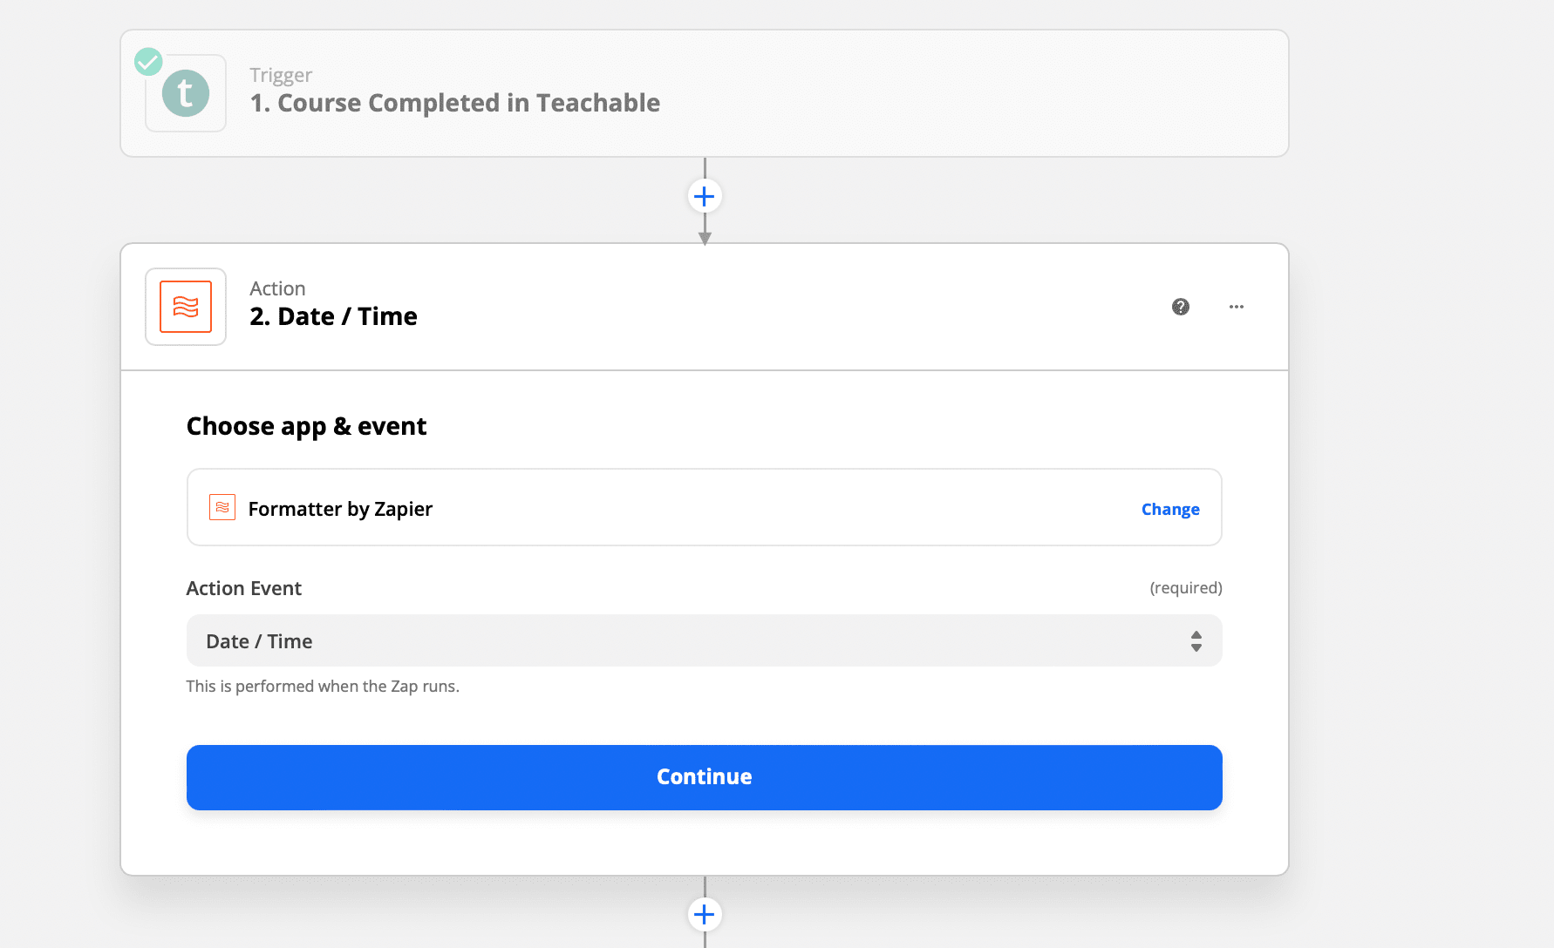Open the help question mark icon
The height and width of the screenshot is (948, 1554).
click(1181, 307)
